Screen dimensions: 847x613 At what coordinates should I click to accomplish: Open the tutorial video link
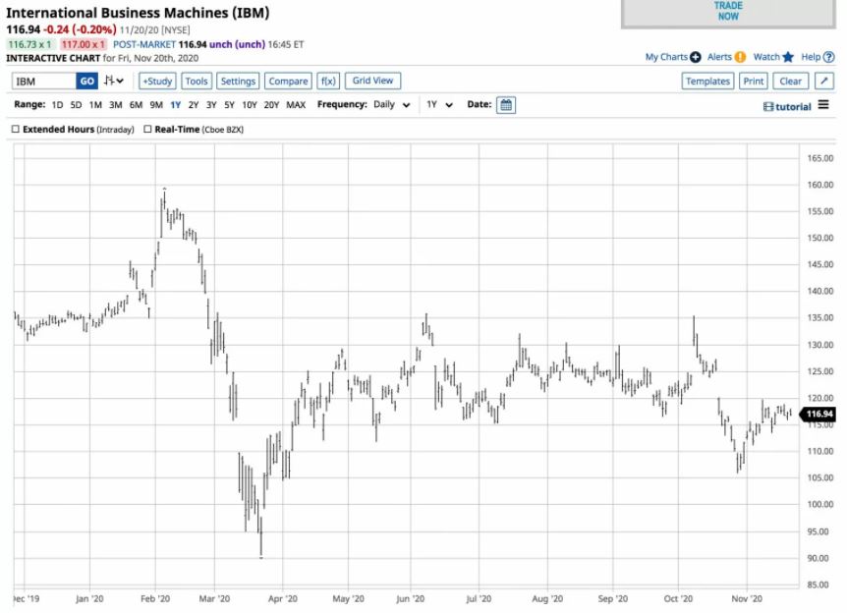[788, 106]
